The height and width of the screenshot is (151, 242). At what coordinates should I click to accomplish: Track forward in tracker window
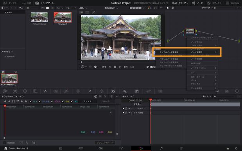click(22, 101)
